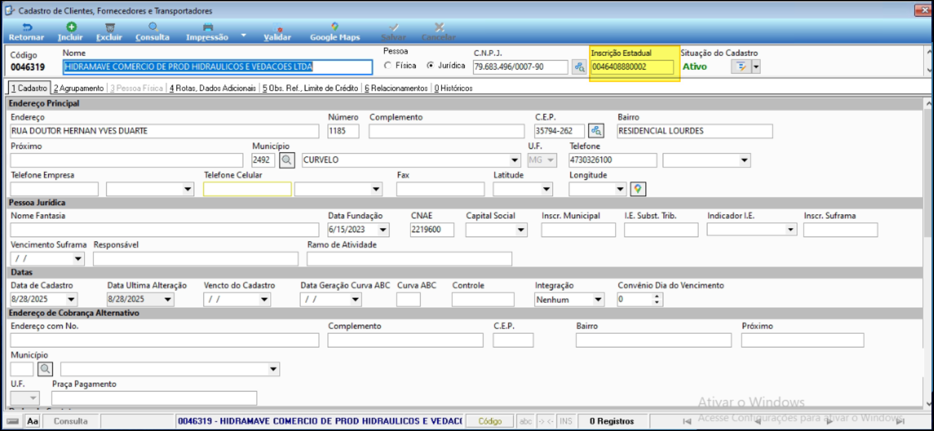Viewport: 934px width, 431px height.
Task: Click the Inscrição Estadual field
Action: (x=632, y=67)
